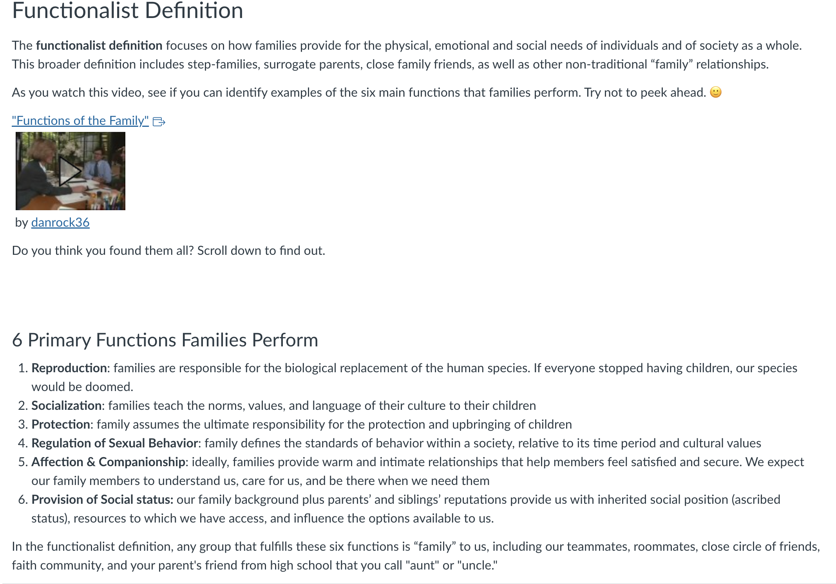
Task: Visit the danrock36 author link
Action: 60,222
